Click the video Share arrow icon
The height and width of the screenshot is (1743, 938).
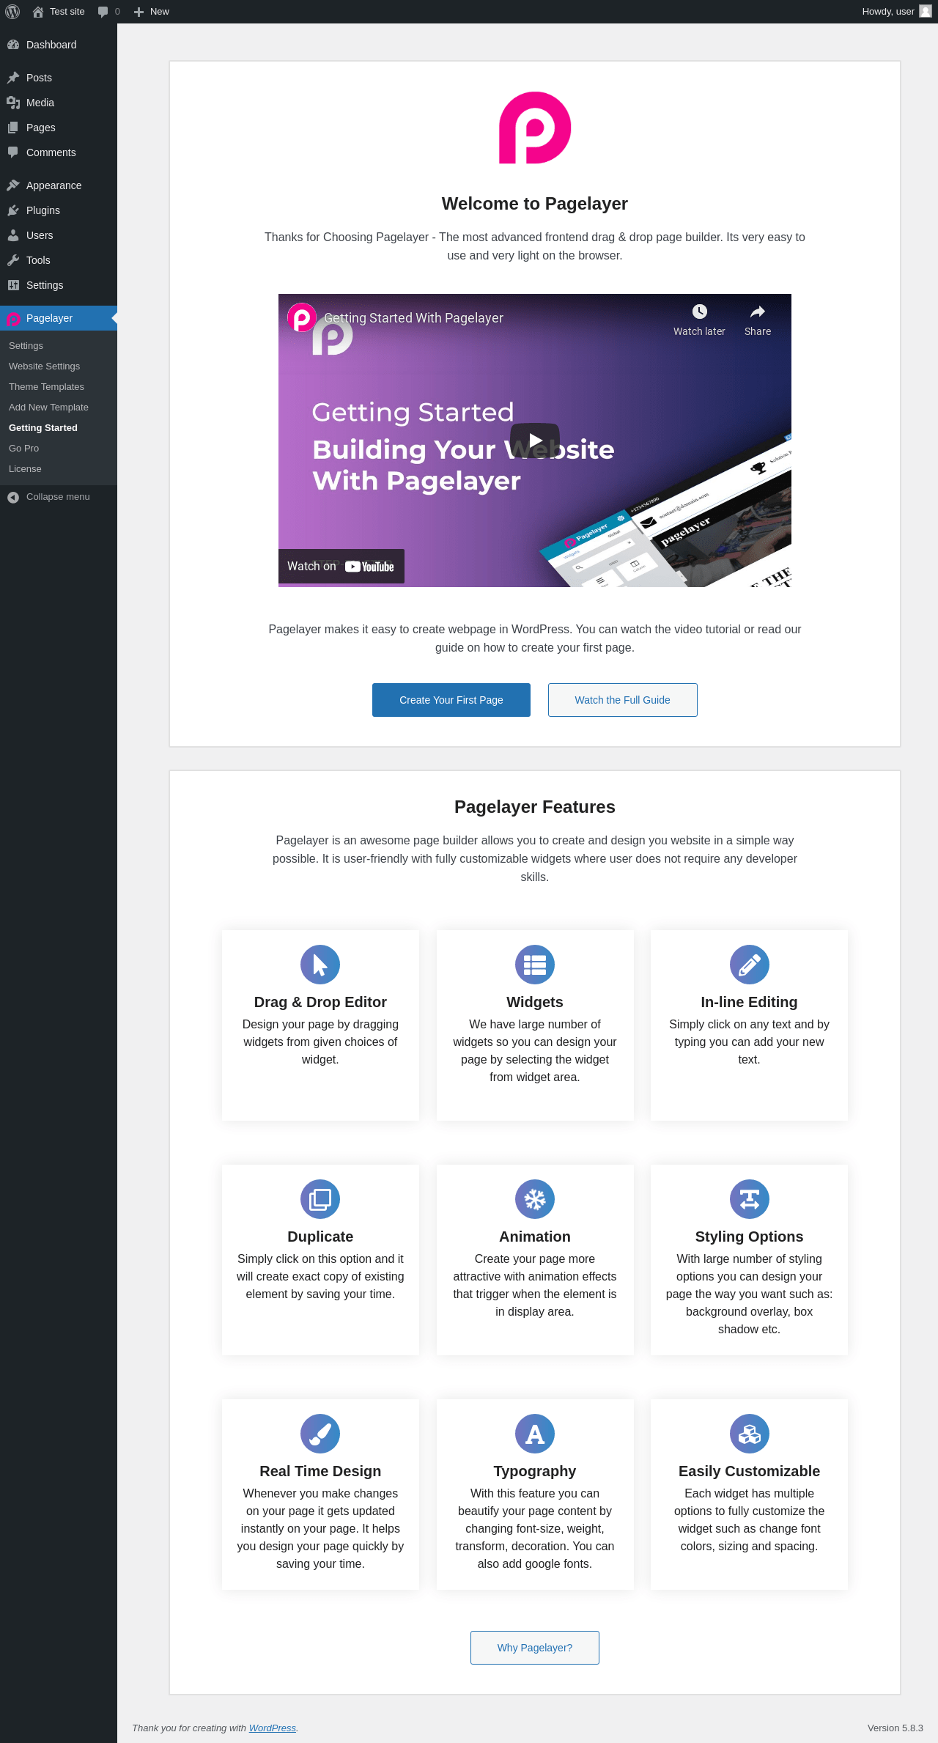(758, 312)
